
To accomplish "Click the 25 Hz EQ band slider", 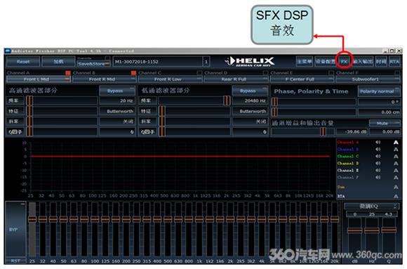I will coord(32,229).
